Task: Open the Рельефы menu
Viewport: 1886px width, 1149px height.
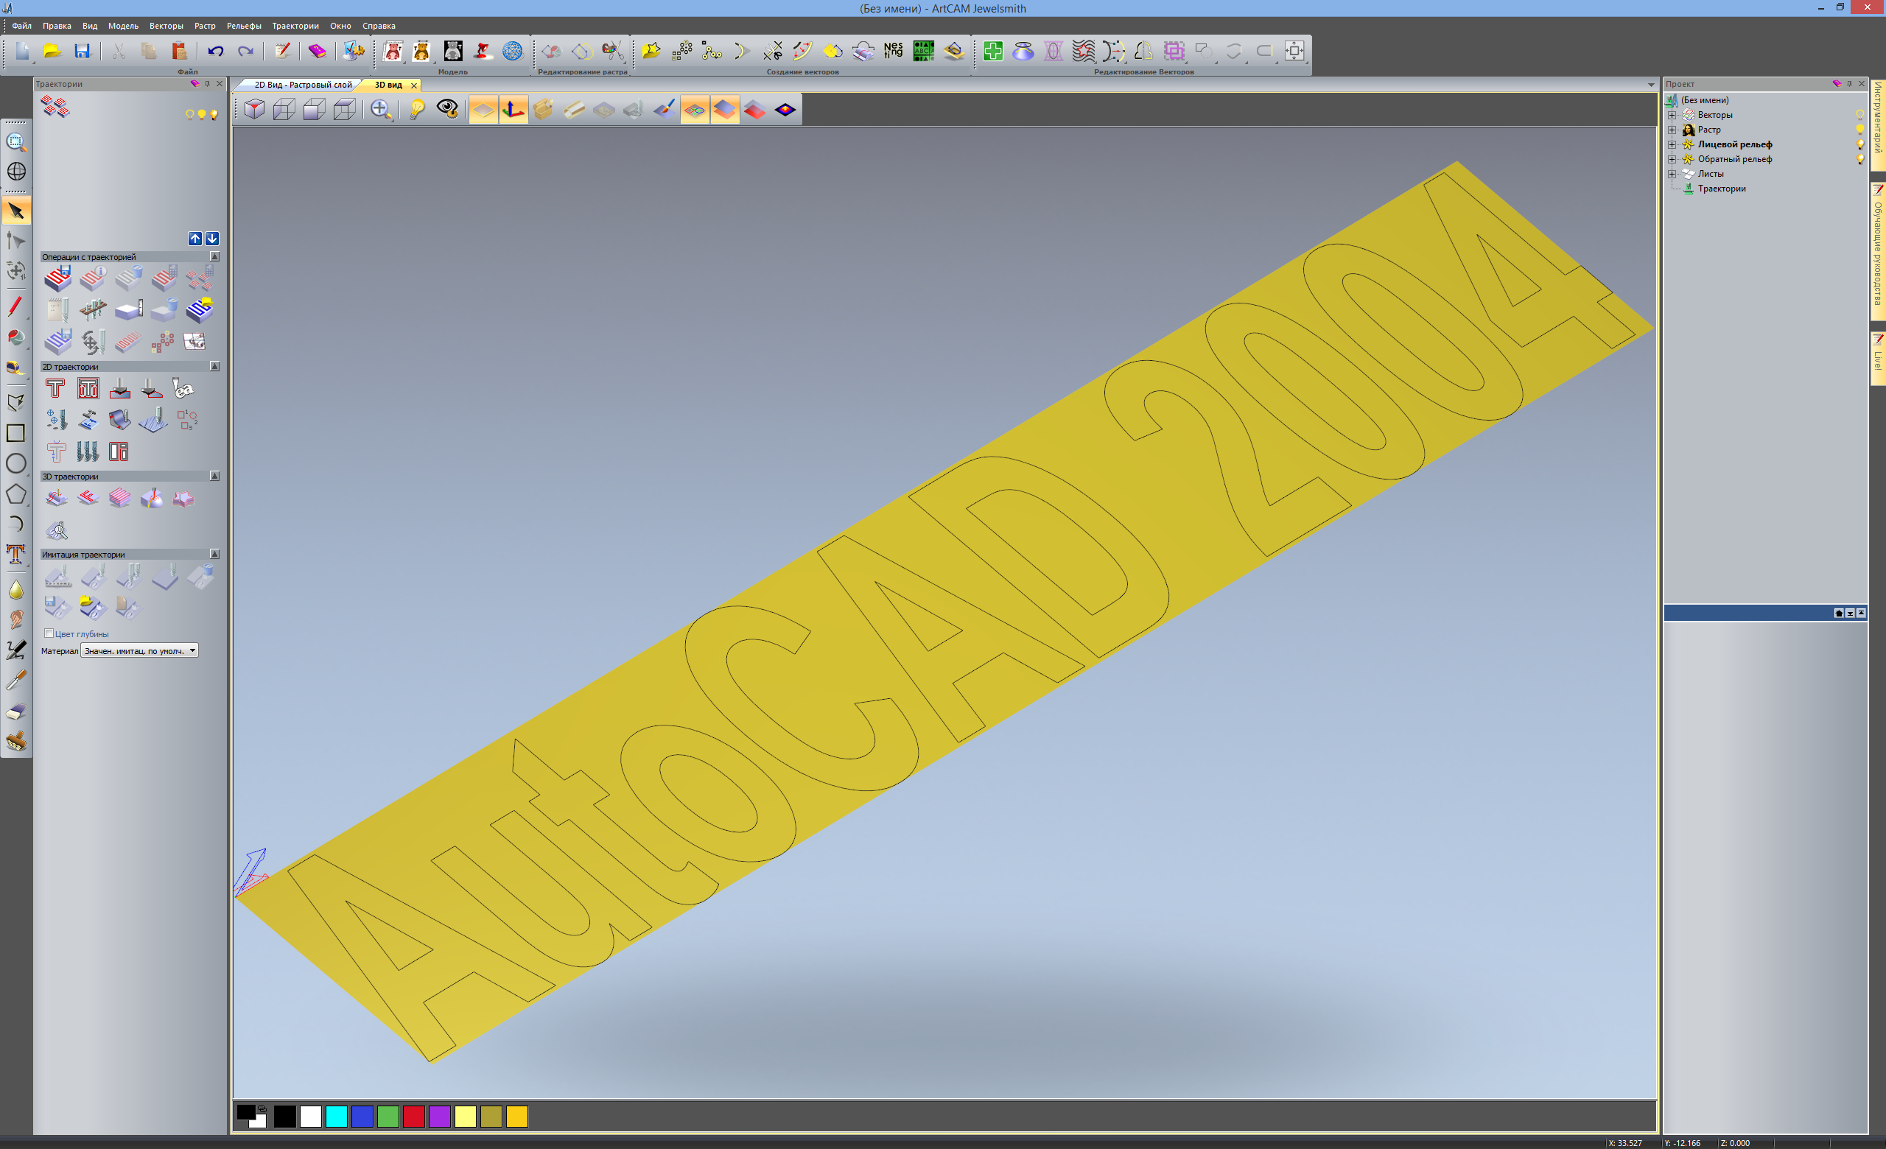Action: 243,26
